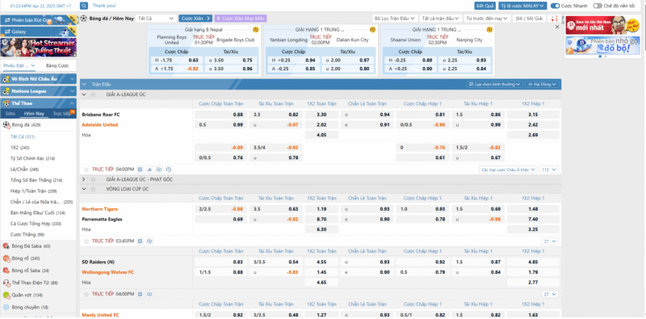646x319 pixels.
Task: Open jersey lineup icon for Brisbane Roar match
Action: 159,170
